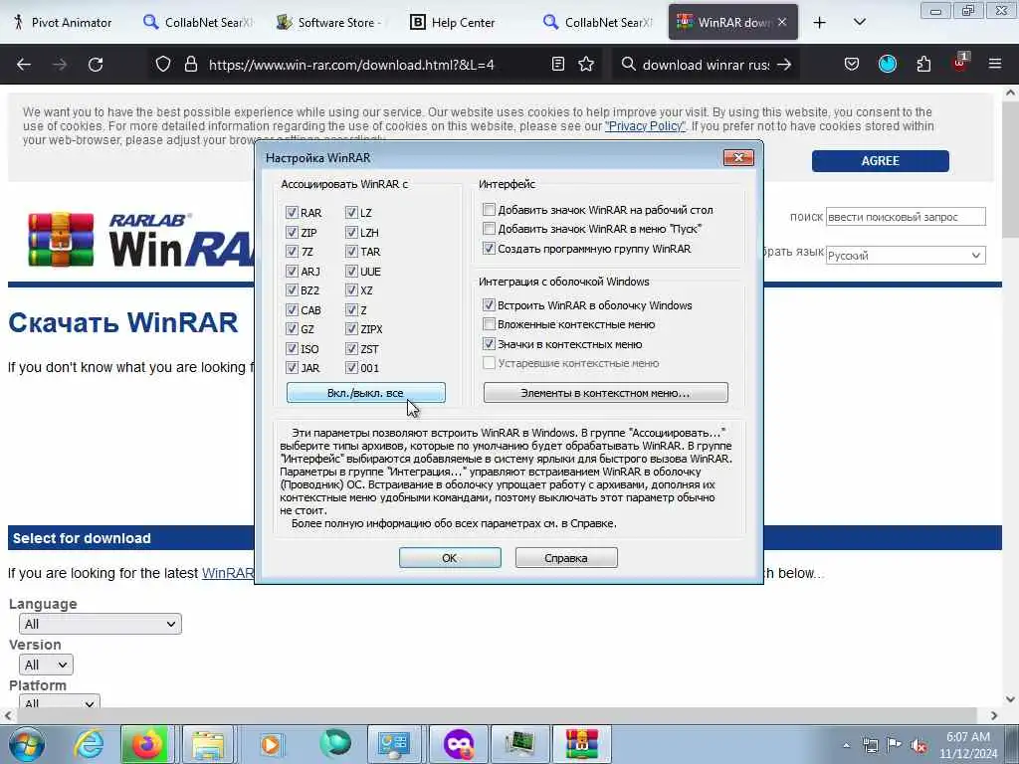Toggle the ISO association checkbox

coord(292,349)
